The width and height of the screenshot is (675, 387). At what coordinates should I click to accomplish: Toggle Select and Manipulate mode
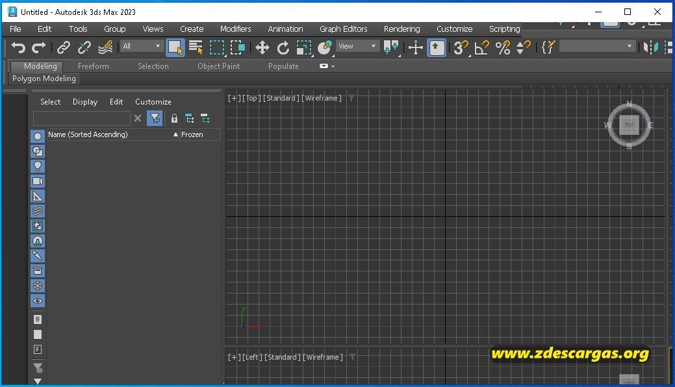pos(415,47)
